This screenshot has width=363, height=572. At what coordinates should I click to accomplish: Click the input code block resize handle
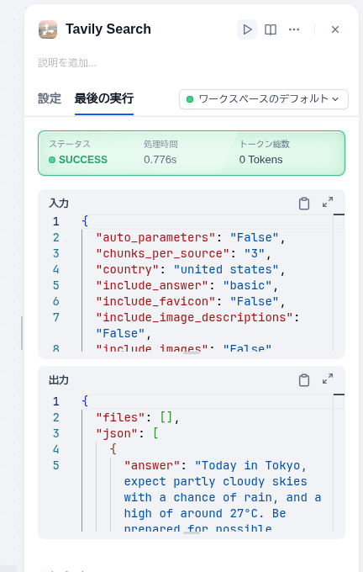tap(192, 352)
